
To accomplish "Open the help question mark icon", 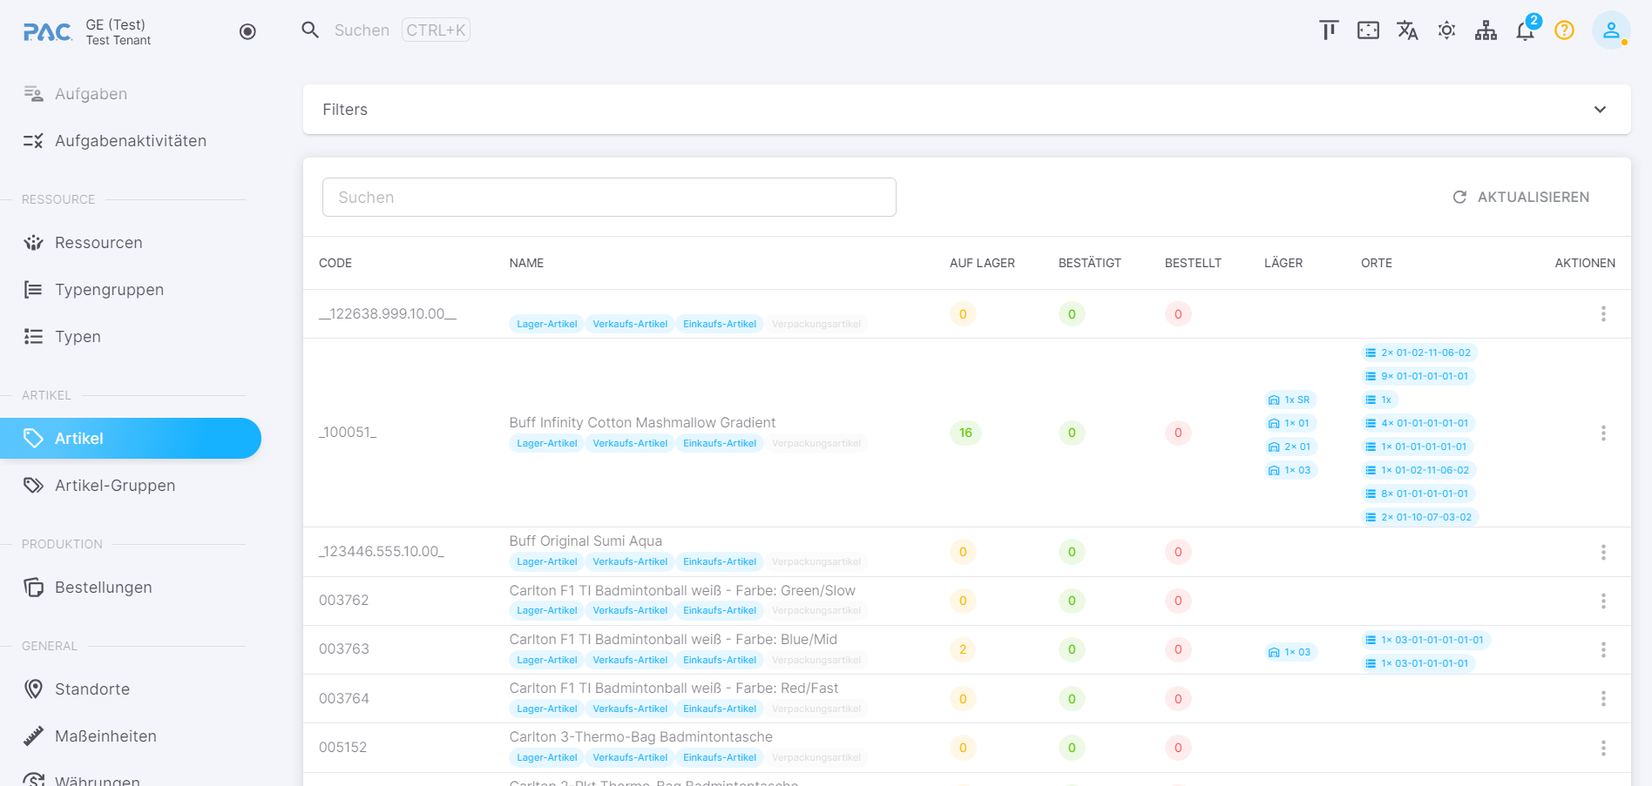I will pyautogui.click(x=1565, y=30).
